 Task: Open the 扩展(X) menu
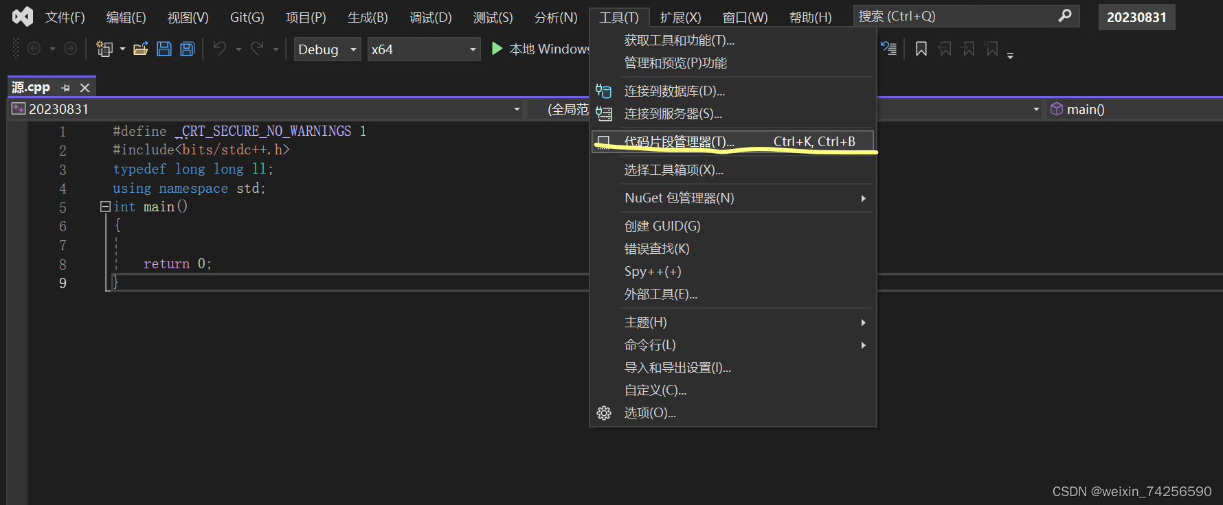click(x=681, y=17)
